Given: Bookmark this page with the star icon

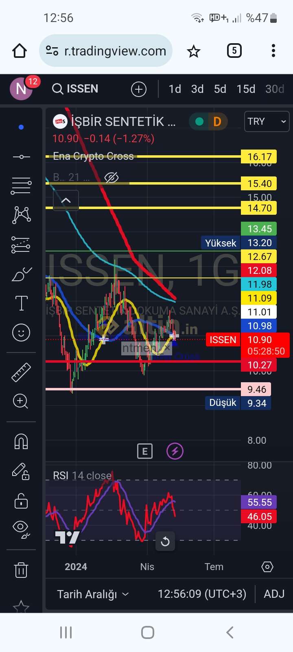Looking at the screenshot, I should [194, 51].
